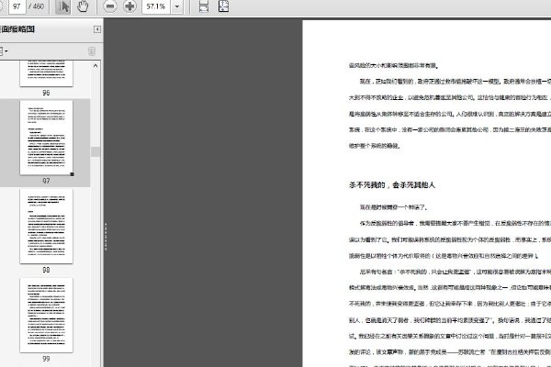
Task: Collapse the page thumbnails panel
Action: pos(97,29)
